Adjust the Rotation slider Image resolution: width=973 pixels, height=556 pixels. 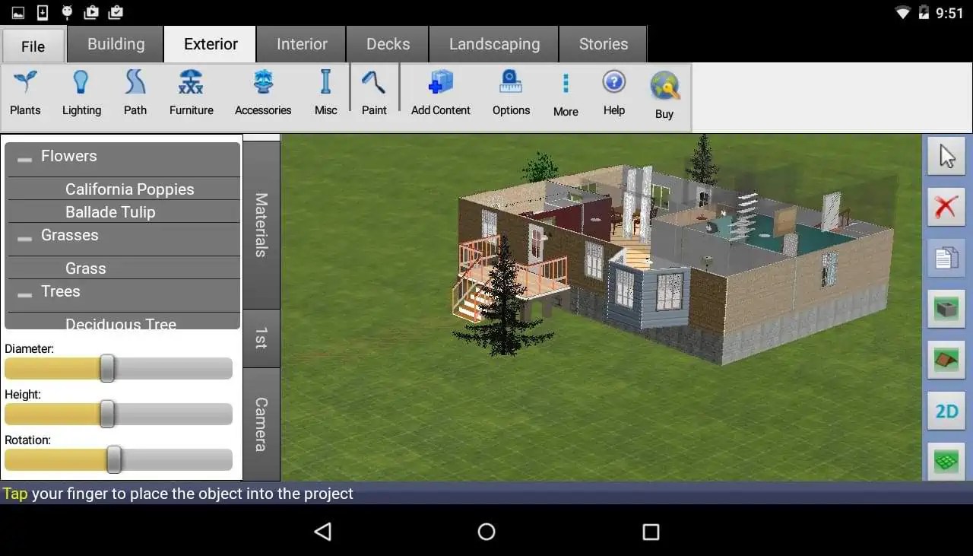[x=114, y=459]
